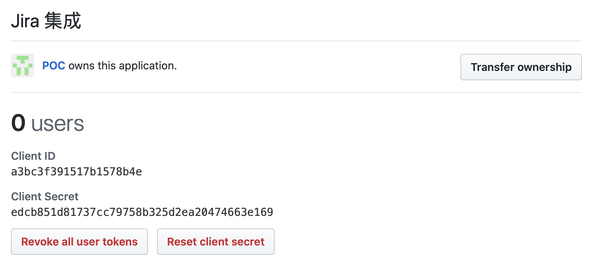Click the word owns beside POC

point(81,66)
